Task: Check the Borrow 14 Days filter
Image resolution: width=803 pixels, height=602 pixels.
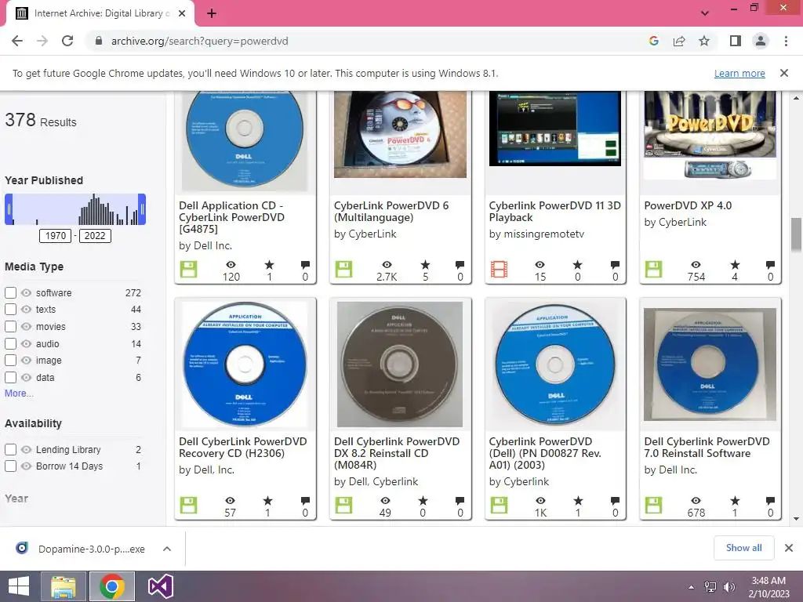Action: 10,466
